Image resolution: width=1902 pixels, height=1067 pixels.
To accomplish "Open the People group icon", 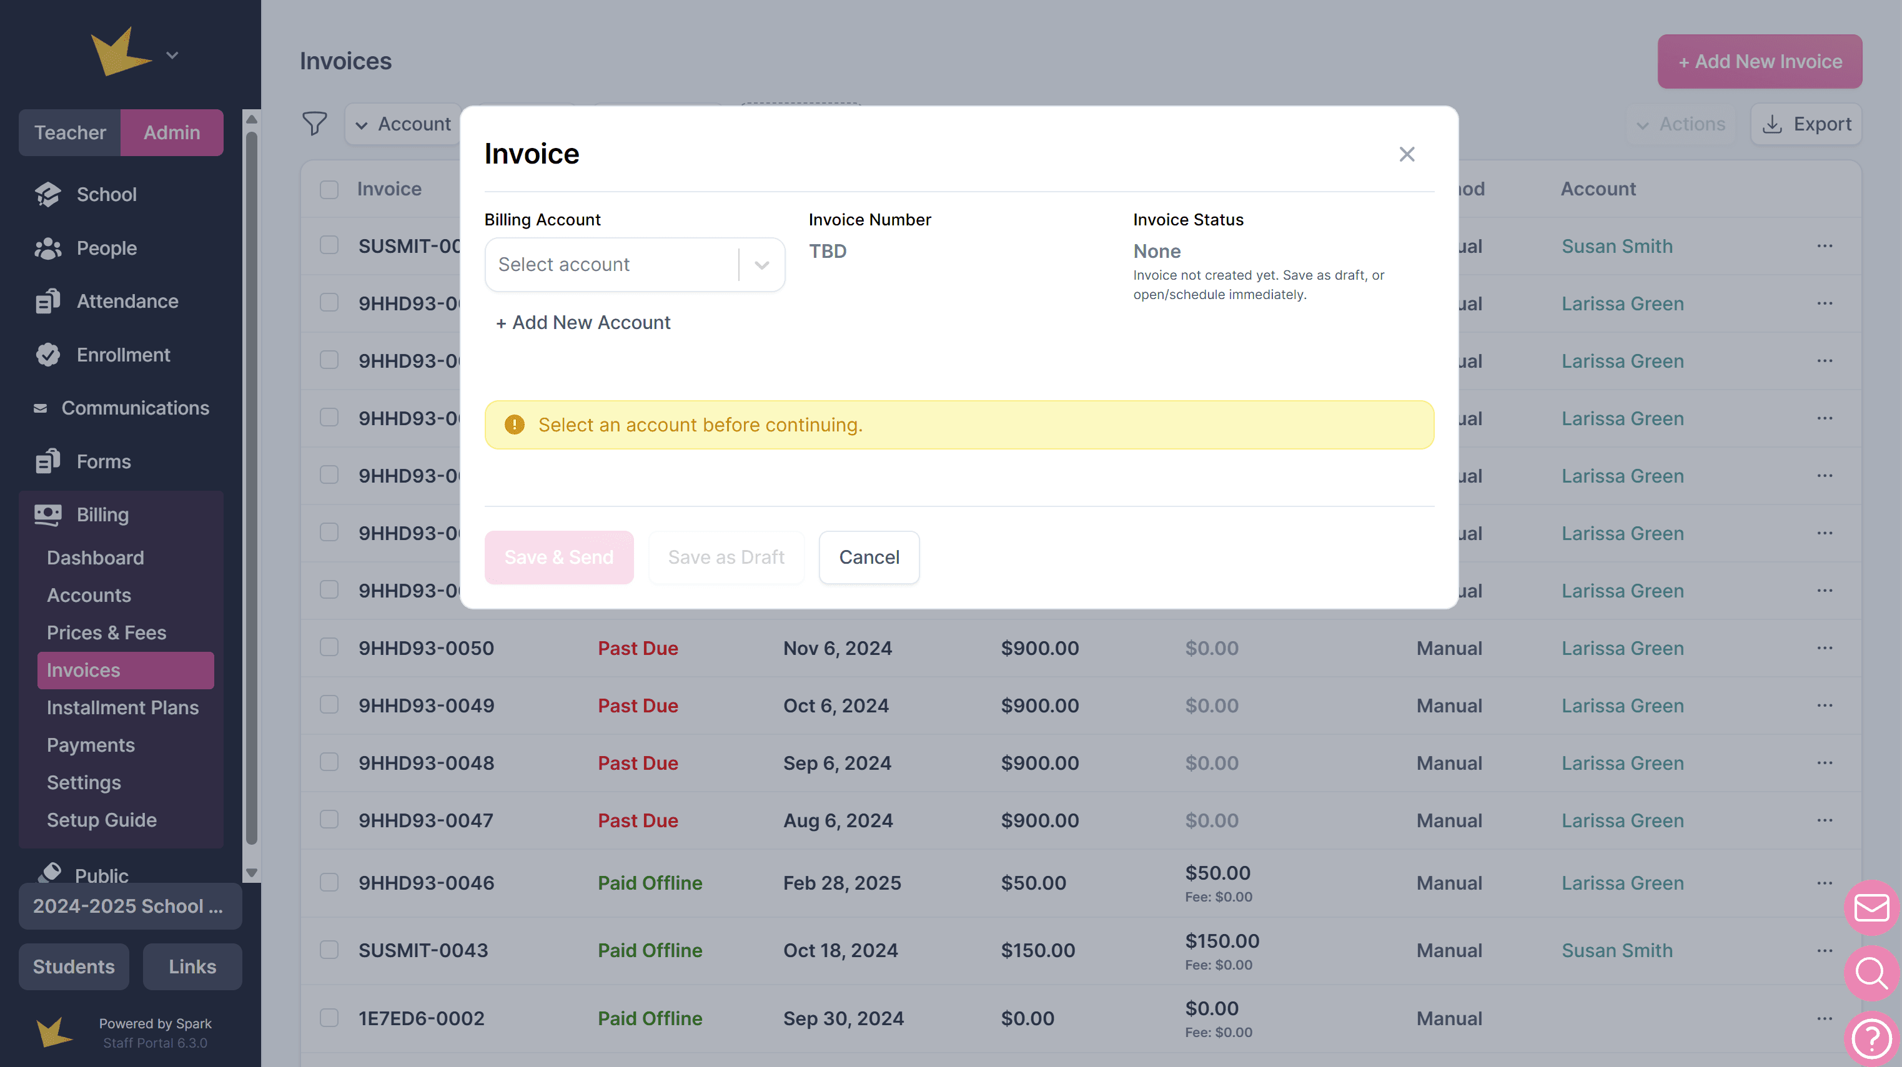I will point(48,248).
